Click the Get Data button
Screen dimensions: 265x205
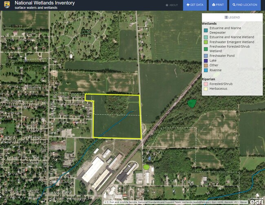coord(194,5)
